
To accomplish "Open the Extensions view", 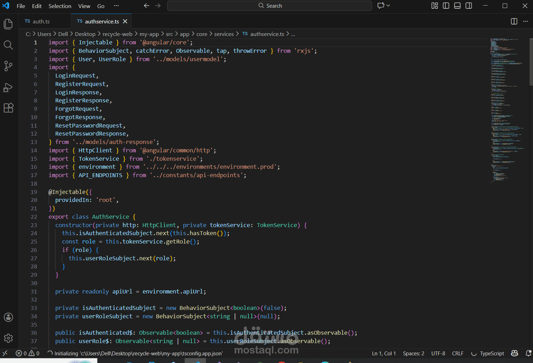I will (8, 108).
